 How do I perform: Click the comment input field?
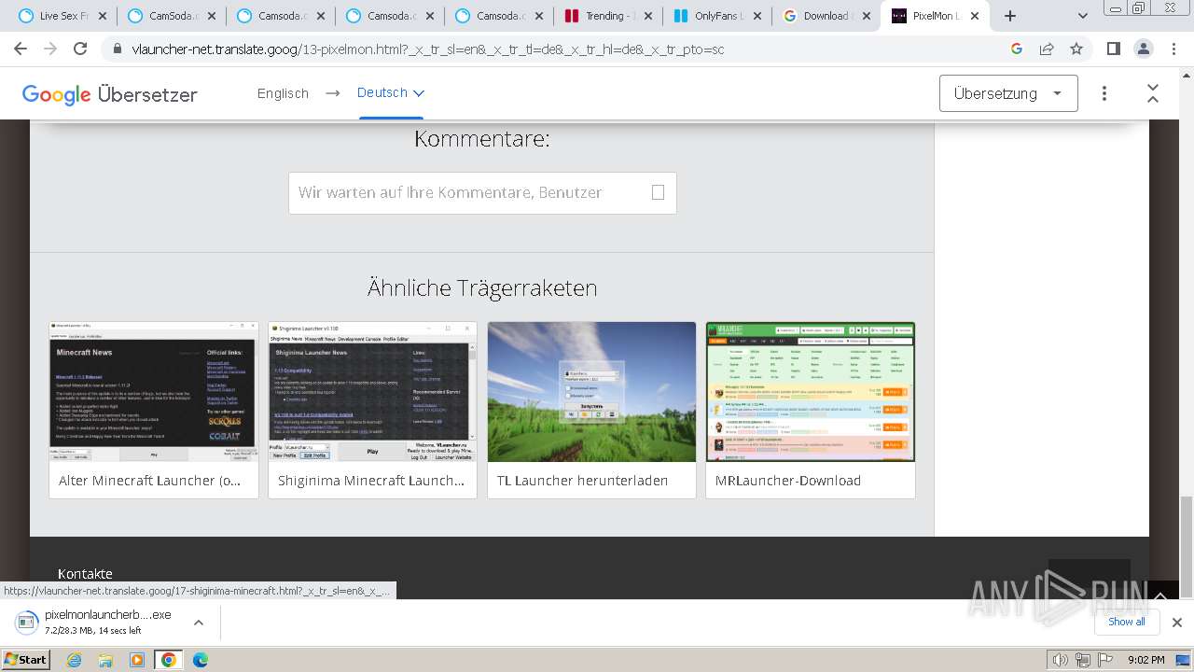(x=482, y=192)
